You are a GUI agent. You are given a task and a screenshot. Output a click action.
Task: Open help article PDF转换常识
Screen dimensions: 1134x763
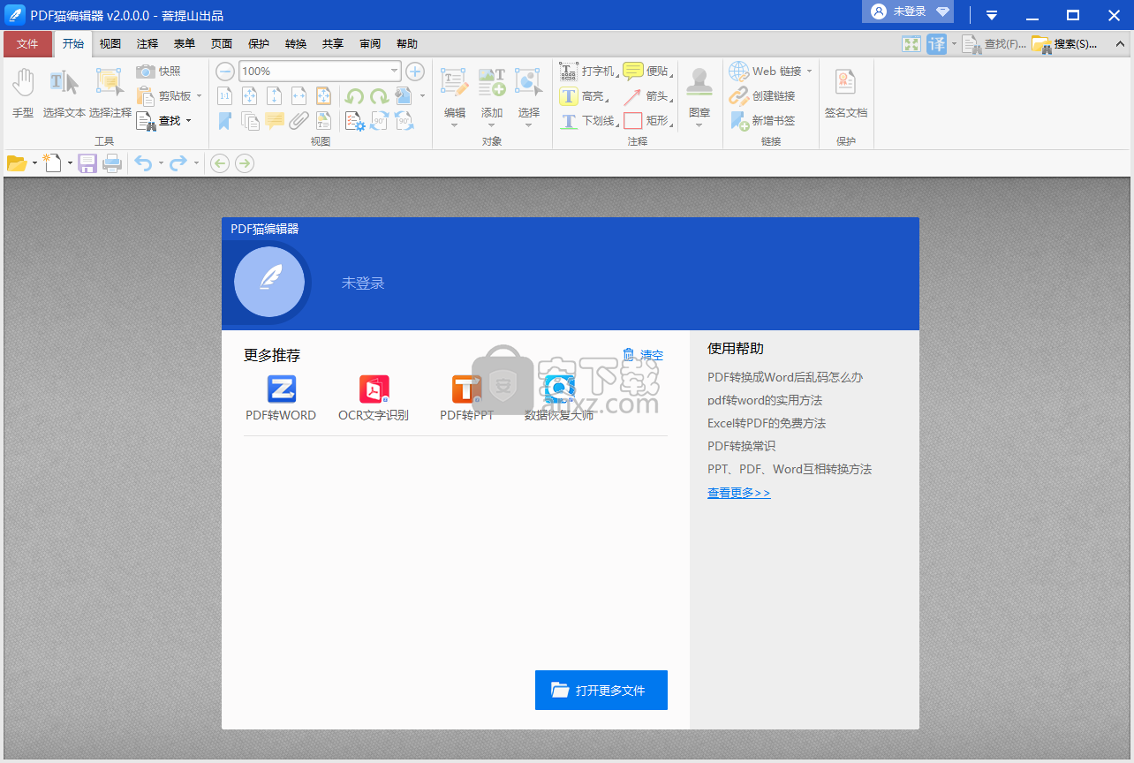coord(742,446)
